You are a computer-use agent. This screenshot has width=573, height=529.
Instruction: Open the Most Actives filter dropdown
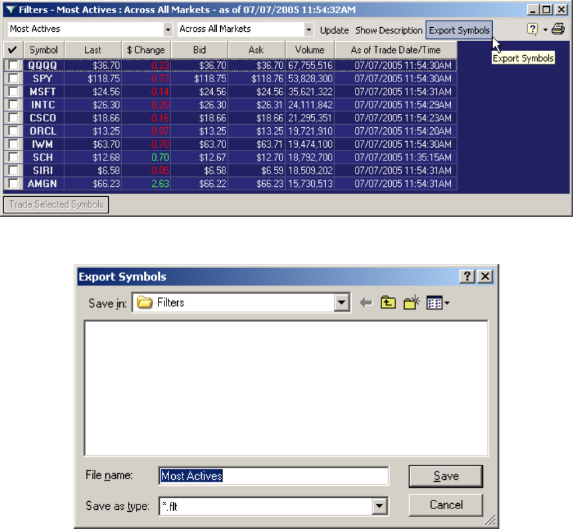[x=168, y=29]
